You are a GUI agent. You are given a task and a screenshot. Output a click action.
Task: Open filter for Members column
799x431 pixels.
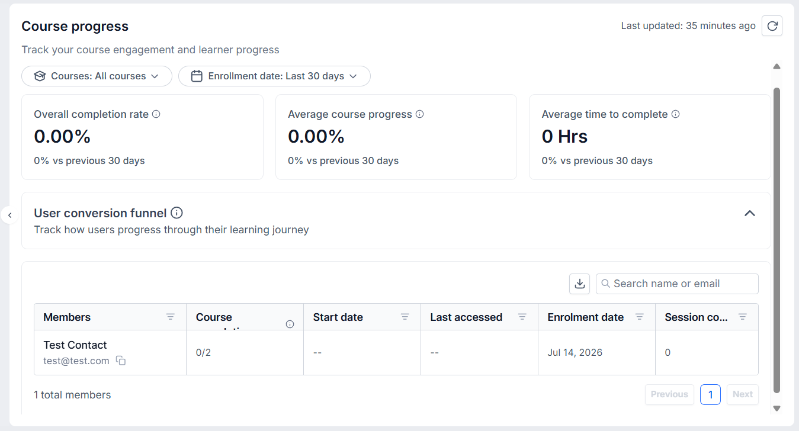[171, 317]
